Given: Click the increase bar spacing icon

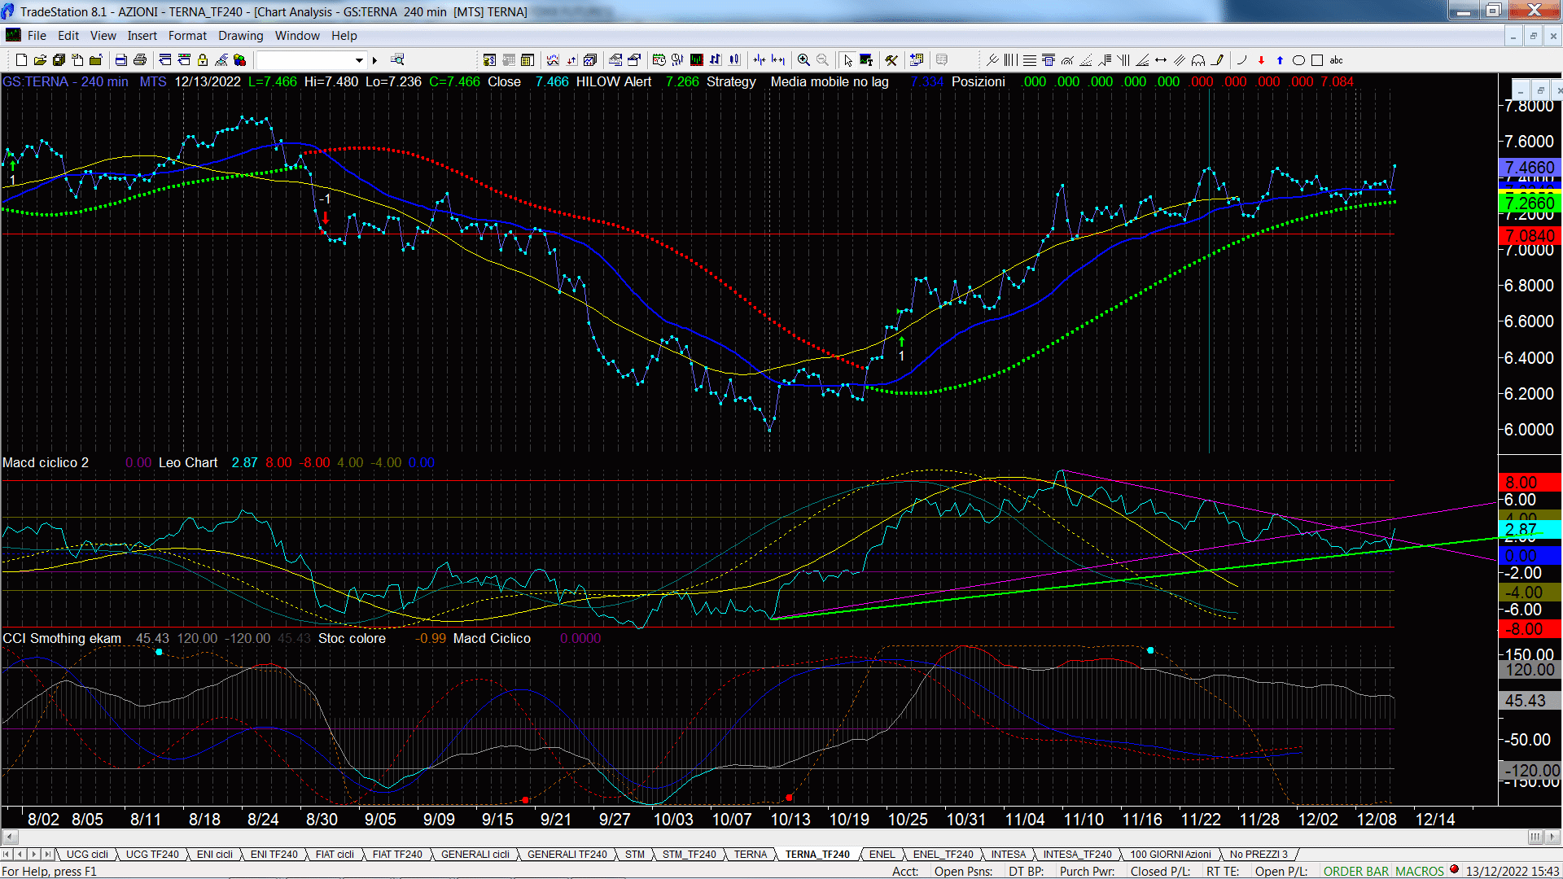Looking at the screenshot, I should tap(778, 60).
